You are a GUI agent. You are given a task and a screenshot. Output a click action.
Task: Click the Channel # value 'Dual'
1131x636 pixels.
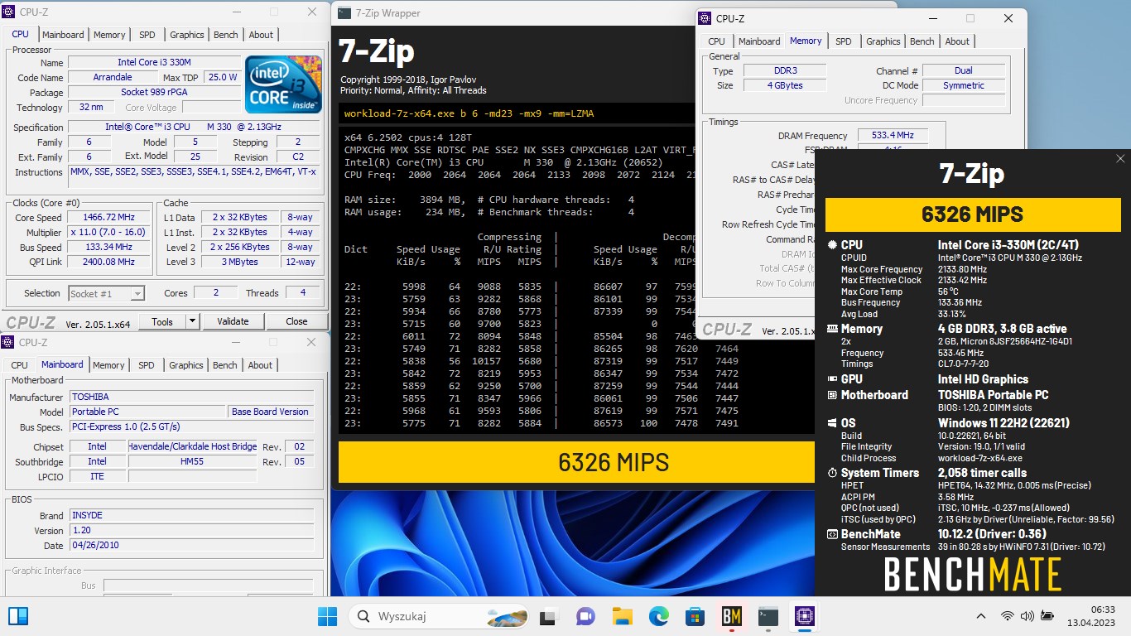click(964, 70)
